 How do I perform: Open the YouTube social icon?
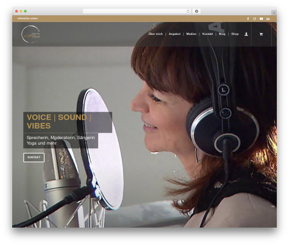(x=261, y=19)
